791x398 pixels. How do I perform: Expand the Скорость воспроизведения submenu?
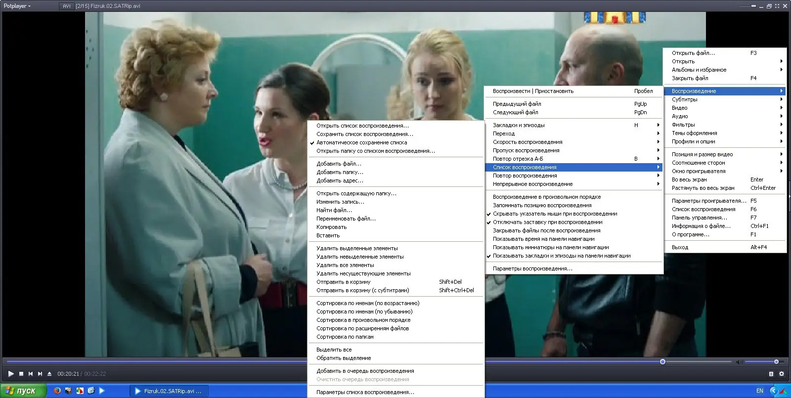[573, 142]
